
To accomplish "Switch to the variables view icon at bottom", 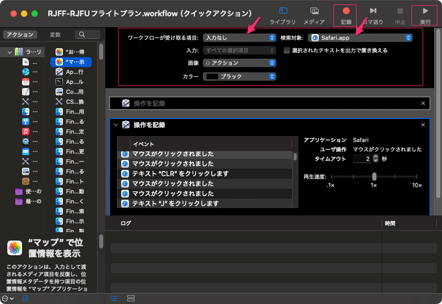I will click(131, 298).
